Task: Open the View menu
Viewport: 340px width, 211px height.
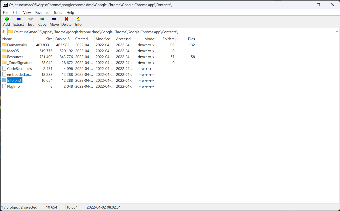Action: pos(27,13)
